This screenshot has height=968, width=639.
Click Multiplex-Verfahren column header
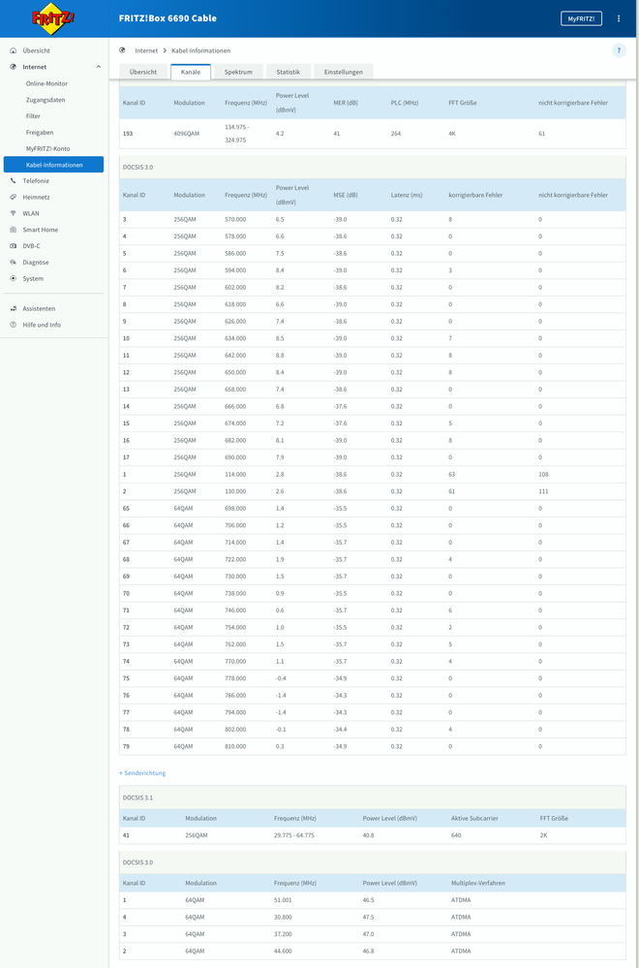click(478, 883)
